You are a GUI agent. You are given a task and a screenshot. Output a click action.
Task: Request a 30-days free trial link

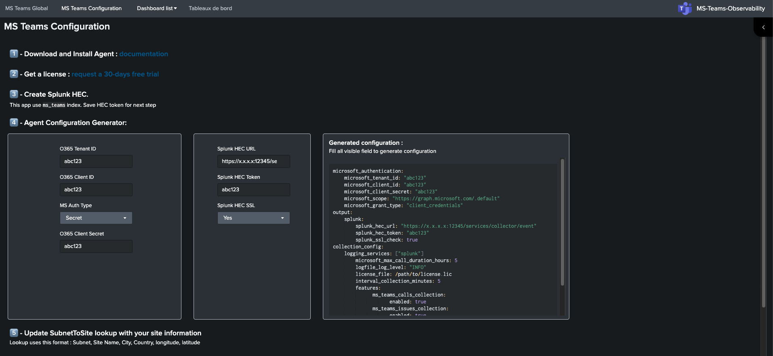click(x=115, y=74)
